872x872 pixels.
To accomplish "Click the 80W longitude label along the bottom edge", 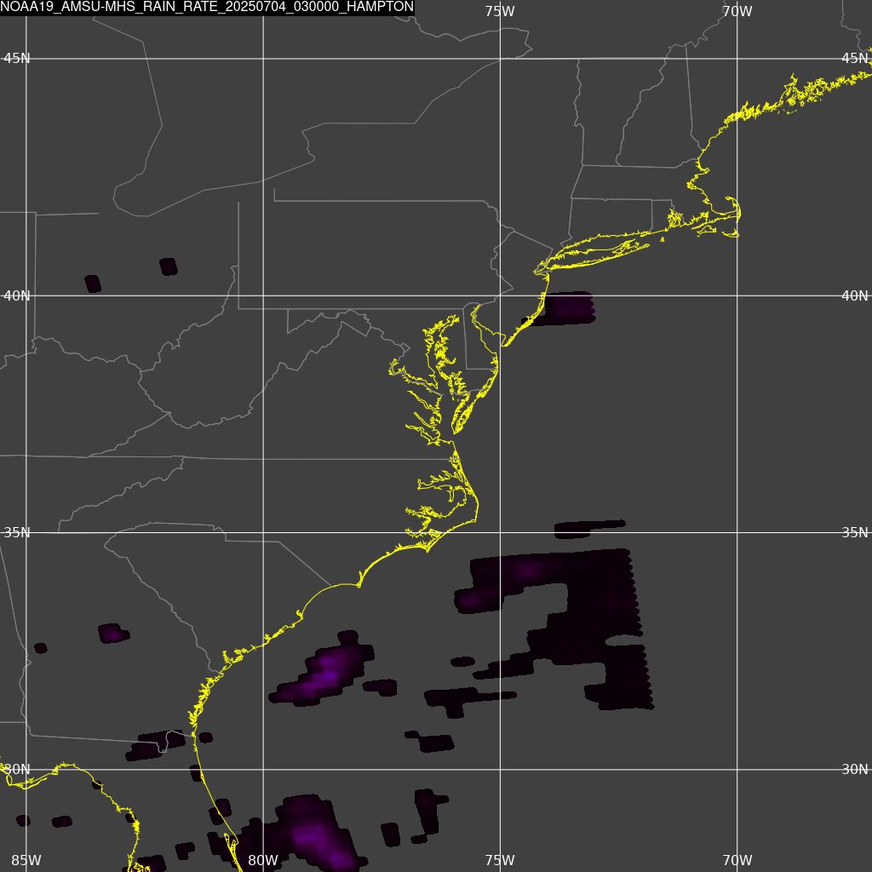I will (263, 860).
